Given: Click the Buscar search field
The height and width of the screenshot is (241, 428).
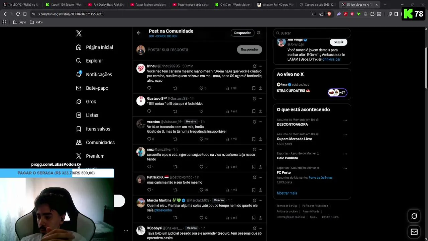Looking at the screenshot, I should (x=312, y=33).
